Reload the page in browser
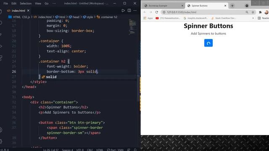Viewport: 269px width, 151px height. 157,12
